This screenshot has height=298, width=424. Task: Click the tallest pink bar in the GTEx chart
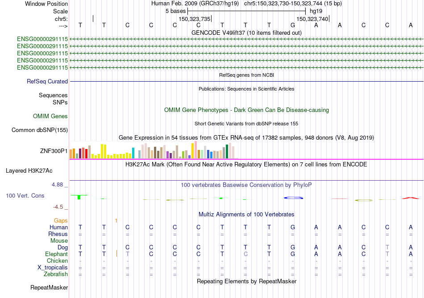pos(195,150)
